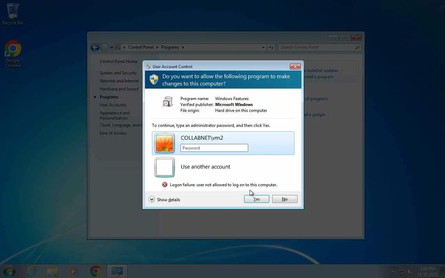Select Control Panel taskbar button
This screenshot has height=278, width=445.
117,271
